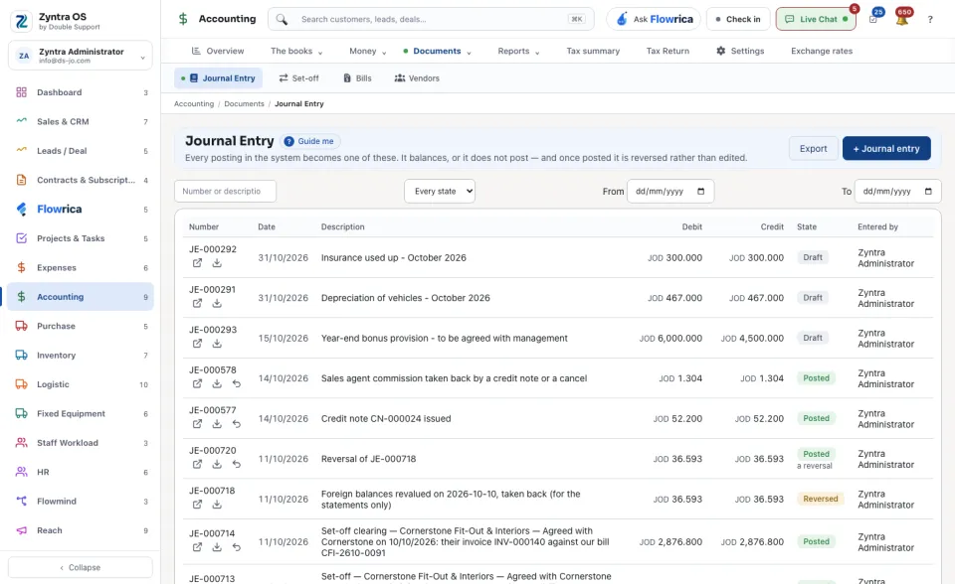Open Ask Flowrica assistant
955x584 pixels.
(x=654, y=19)
